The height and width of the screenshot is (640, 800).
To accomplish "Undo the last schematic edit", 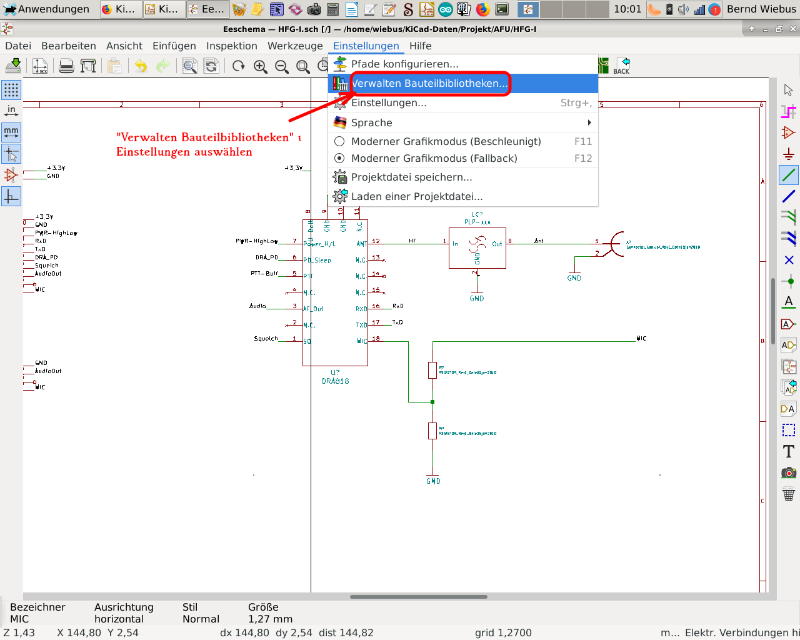I will tap(141, 66).
